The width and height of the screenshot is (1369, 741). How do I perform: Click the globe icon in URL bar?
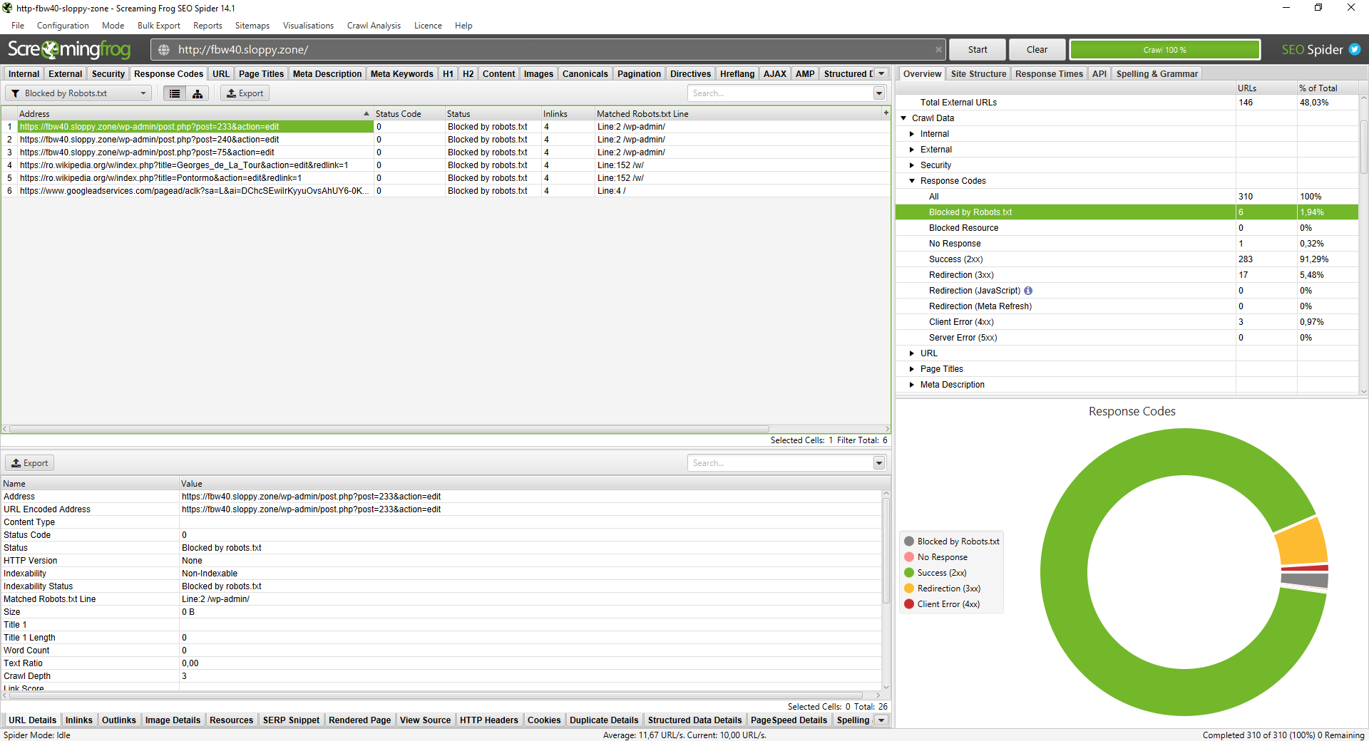point(164,50)
